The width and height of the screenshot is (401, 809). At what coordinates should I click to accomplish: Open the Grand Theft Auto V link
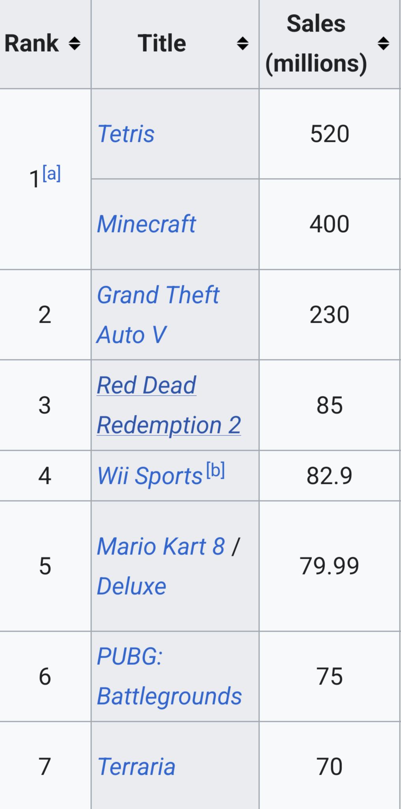(x=158, y=314)
